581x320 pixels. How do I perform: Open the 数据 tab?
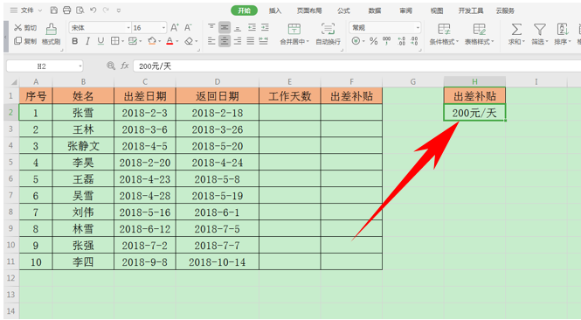click(375, 10)
